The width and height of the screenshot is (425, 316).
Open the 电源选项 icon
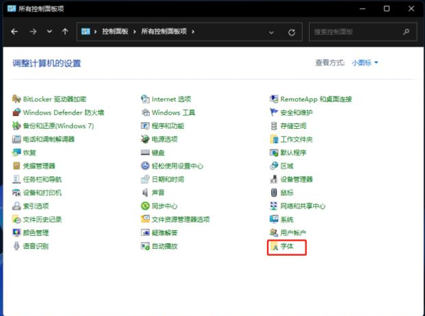point(164,139)
